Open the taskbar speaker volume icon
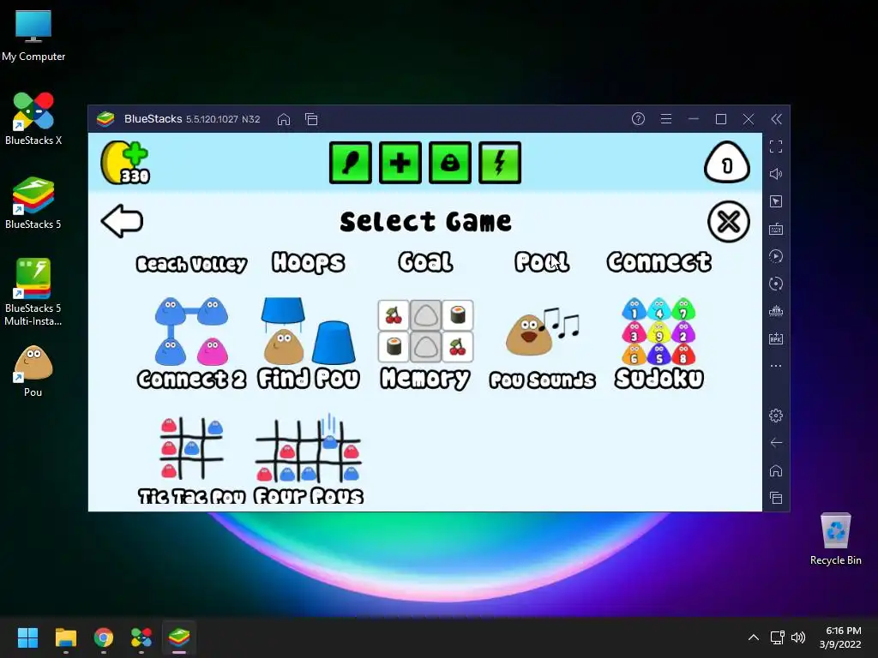The image size is (878, 658). [798, 637]
